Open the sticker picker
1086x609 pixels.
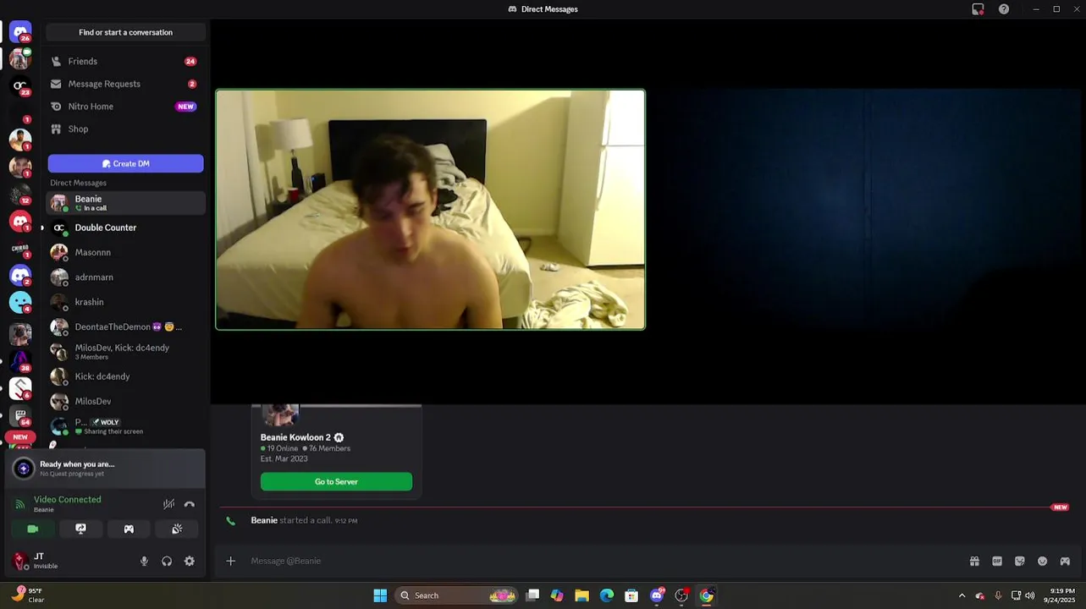pyautogui.click(x=1020, y=561)
